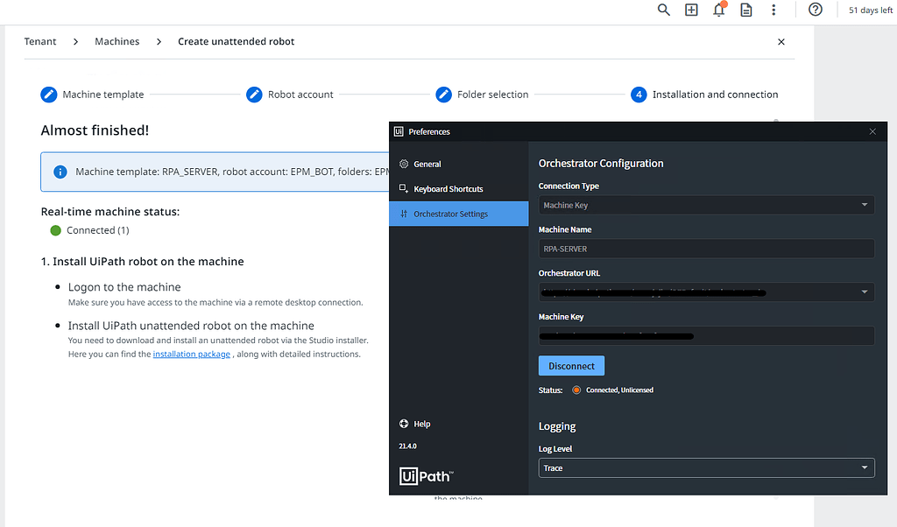This screenshot has height=527, width=897.
Task: Click the add widget plus icon
Action: 691,10
